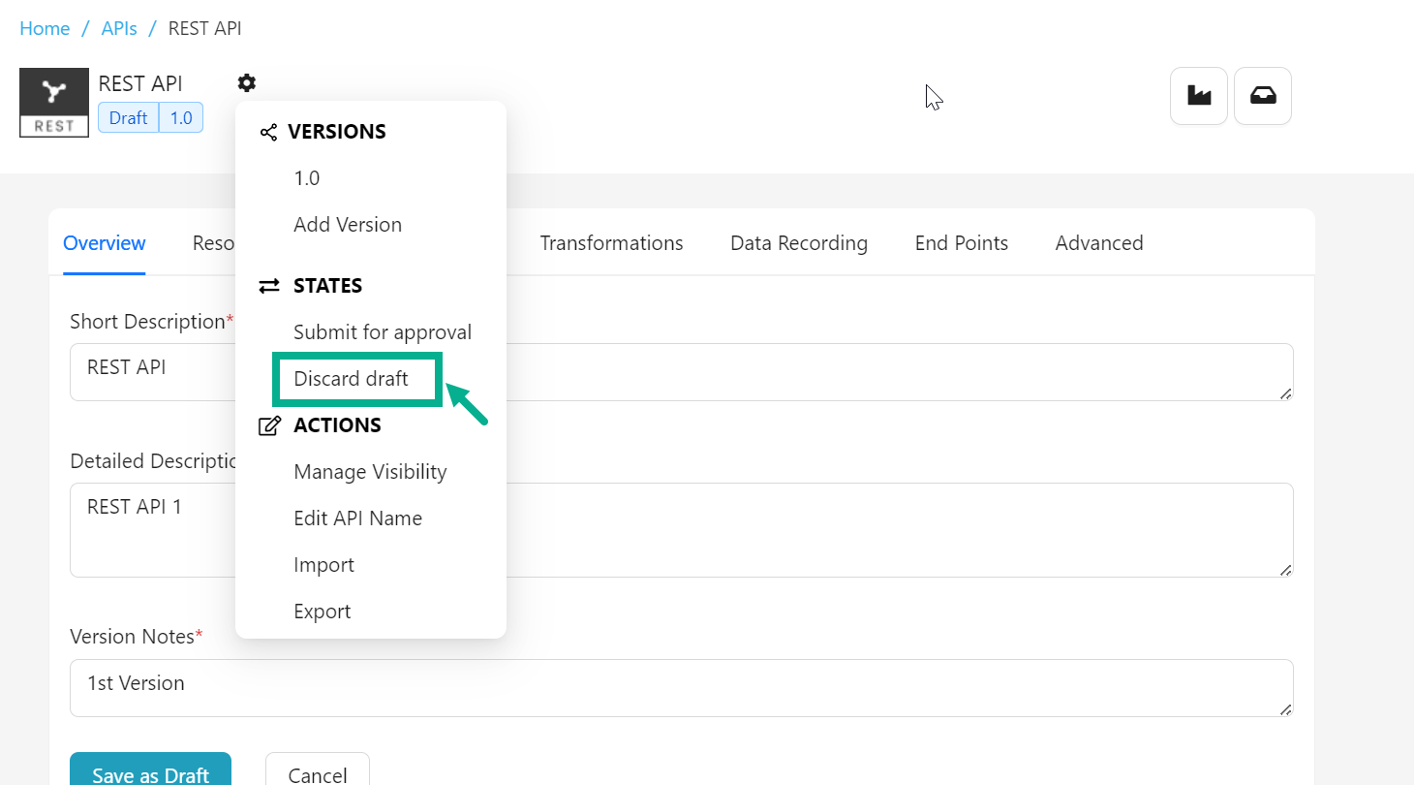Click the gear settings icon beside REST API
Image resolution: width=1414 pixels, height=785 pixels.
tap(247, 83)
